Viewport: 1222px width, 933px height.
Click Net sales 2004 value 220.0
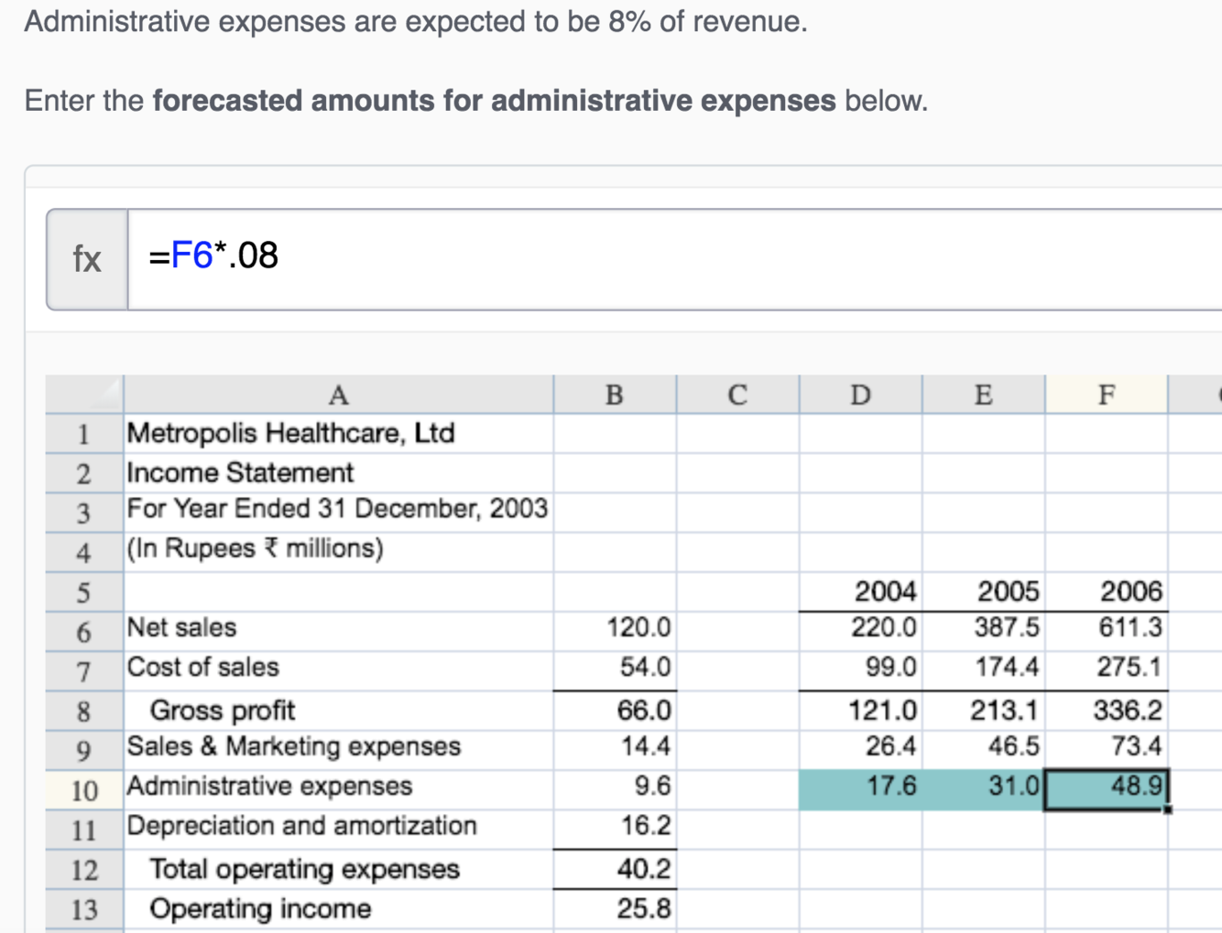[x=860, y=631]
